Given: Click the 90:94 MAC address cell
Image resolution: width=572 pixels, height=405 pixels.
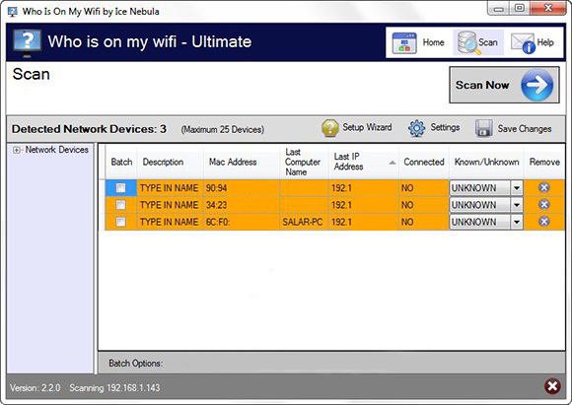Looking at the screenshot, I should point(242,188).
